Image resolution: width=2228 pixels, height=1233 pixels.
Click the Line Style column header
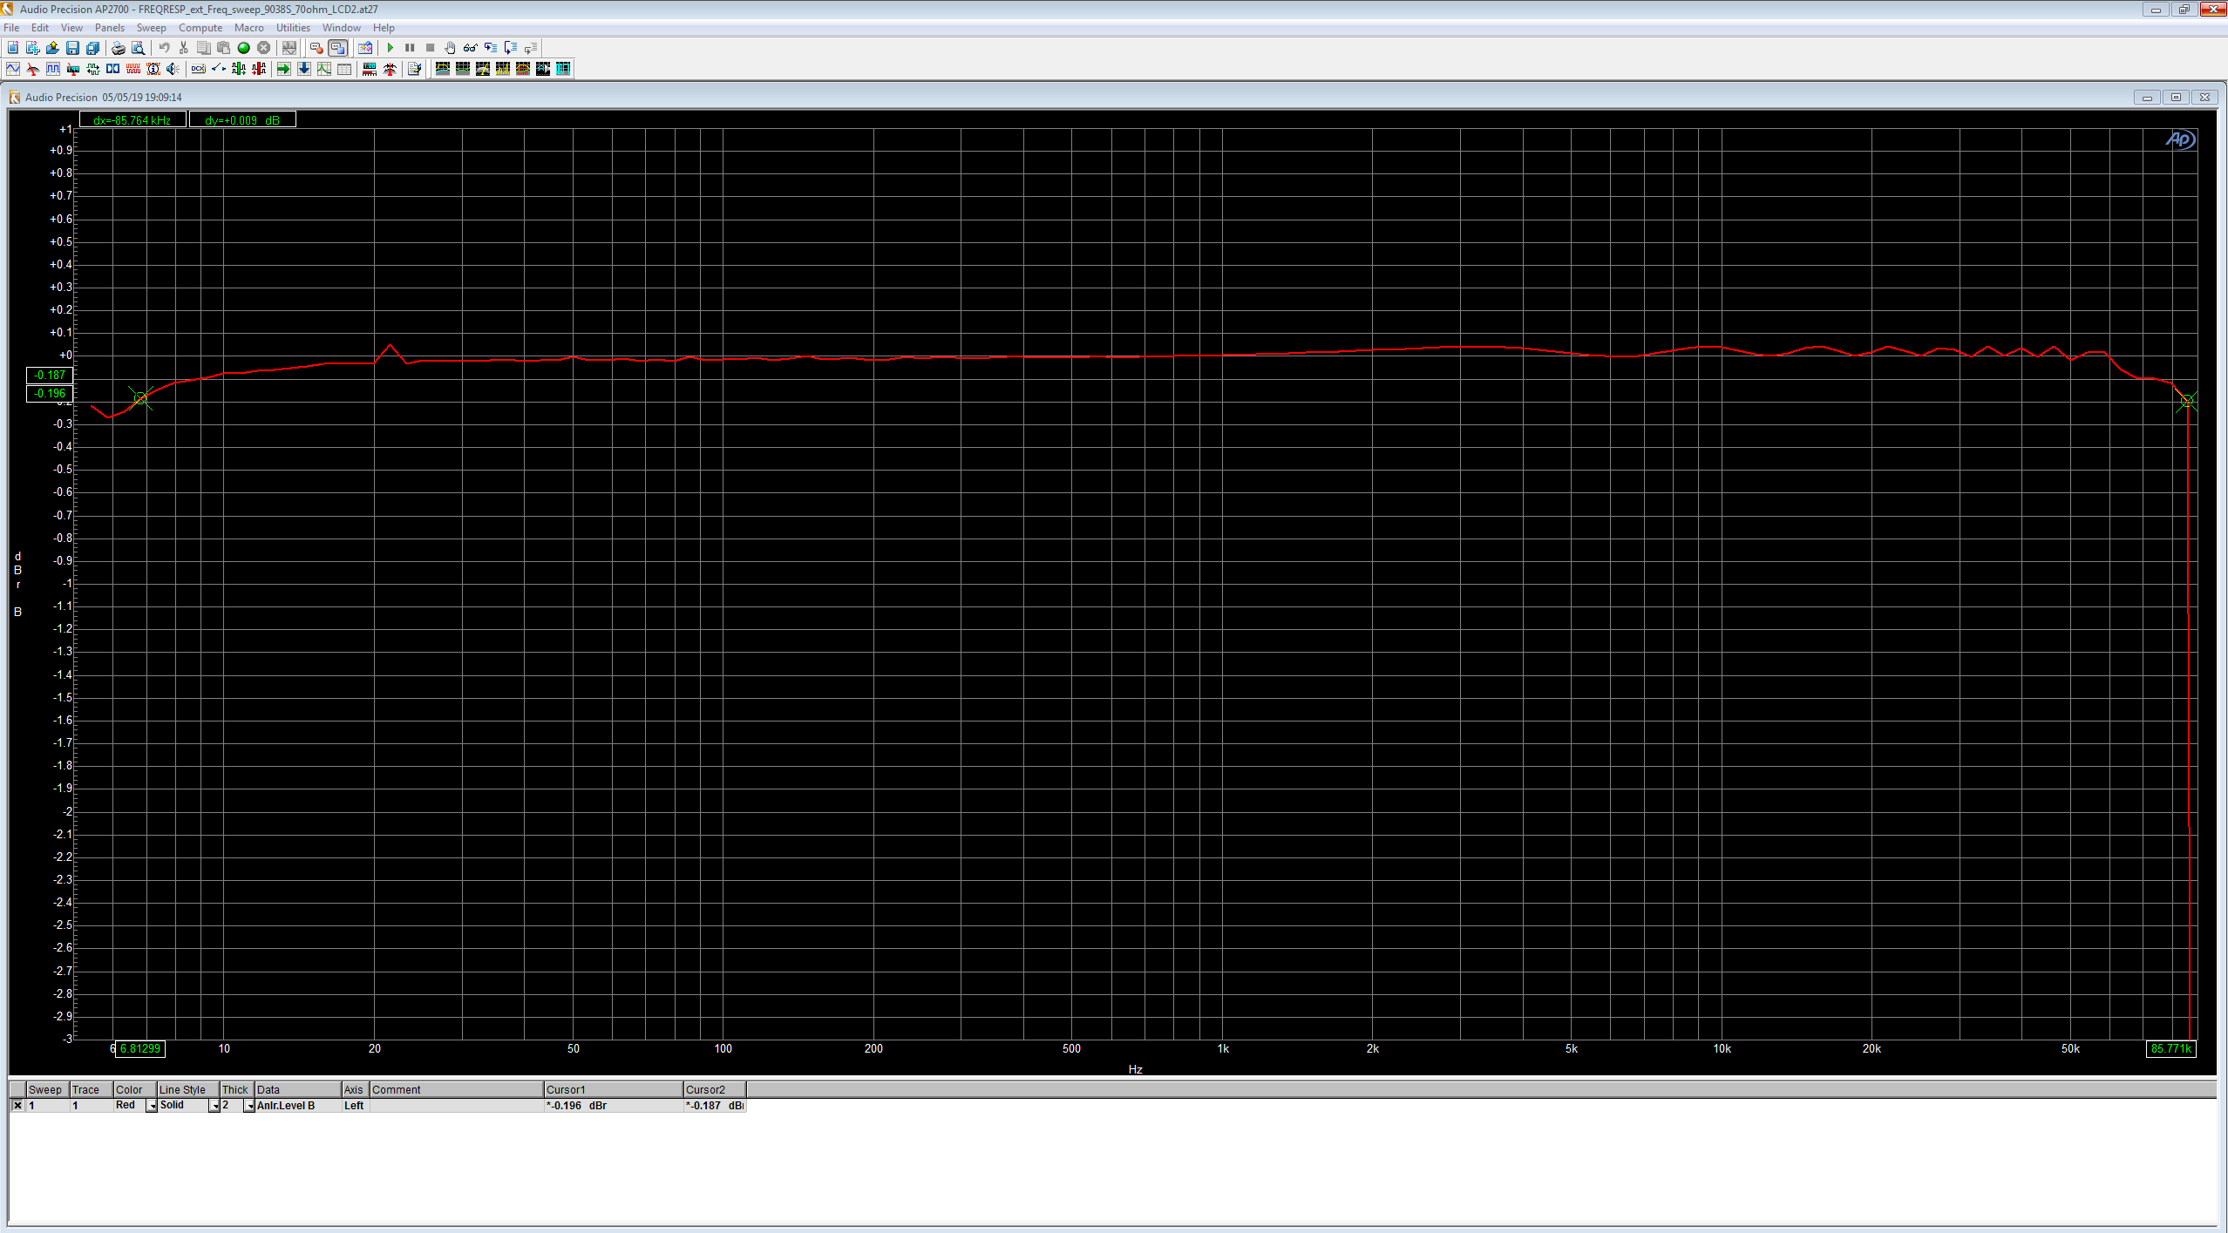187,1089
